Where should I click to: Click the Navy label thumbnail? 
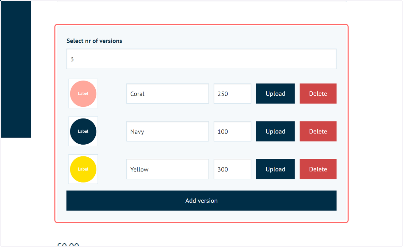pos(83,131)
